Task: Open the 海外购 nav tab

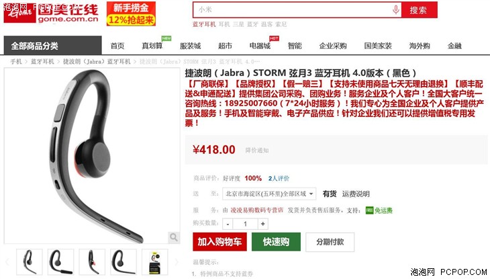Action: click(420, 46)
